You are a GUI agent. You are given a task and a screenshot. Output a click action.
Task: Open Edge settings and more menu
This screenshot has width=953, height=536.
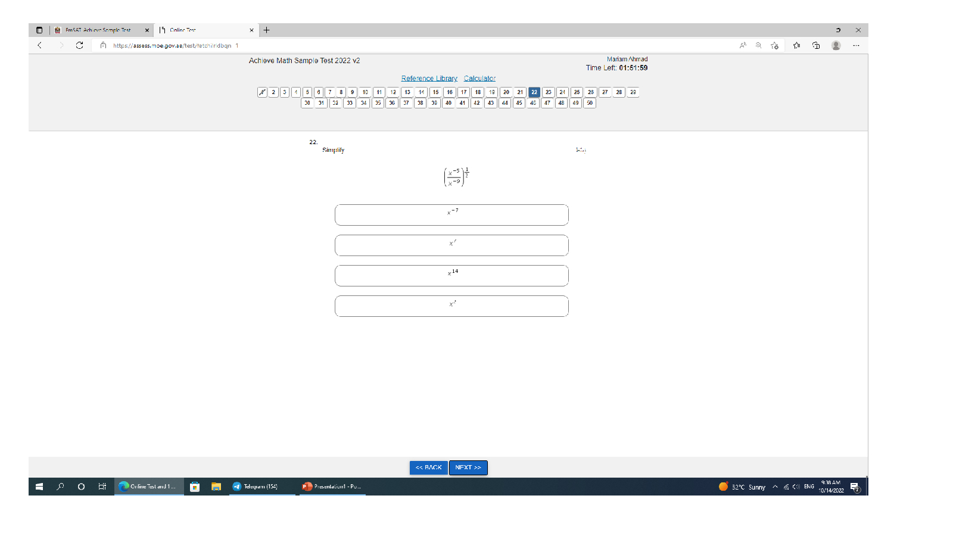point(856,45)
